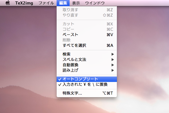Click the greyed-out コピー item
The height and width of the screenshot is (113, 169).
[87, 29]
